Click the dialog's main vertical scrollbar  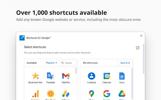point(144,59)
